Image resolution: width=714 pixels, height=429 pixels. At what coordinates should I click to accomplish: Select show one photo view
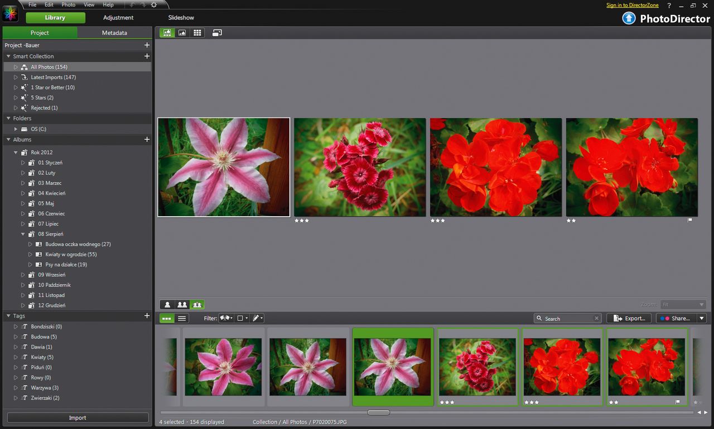167,305
